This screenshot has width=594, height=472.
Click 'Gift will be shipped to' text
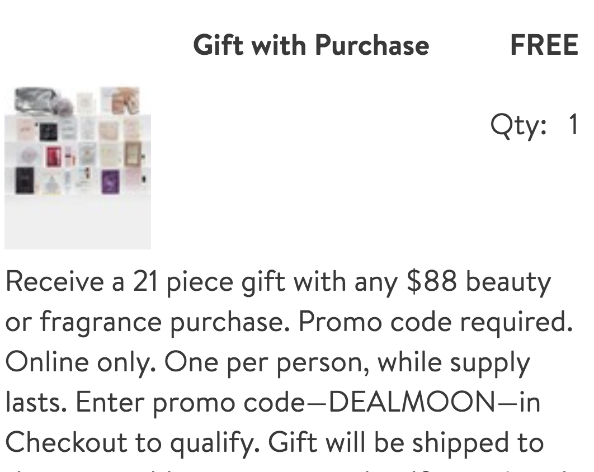(x=406, y=442)
